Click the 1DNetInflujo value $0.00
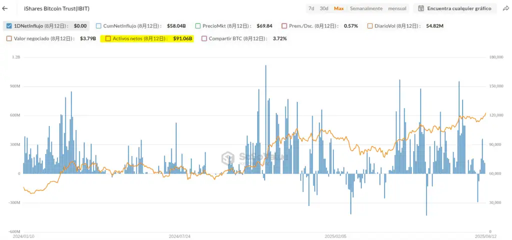Screen dimensions: 512x240 [80, 26]
